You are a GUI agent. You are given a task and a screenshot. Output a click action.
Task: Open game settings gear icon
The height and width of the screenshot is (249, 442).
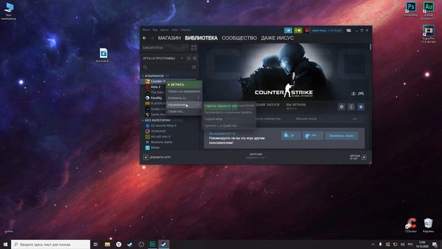tap(342, 107)
